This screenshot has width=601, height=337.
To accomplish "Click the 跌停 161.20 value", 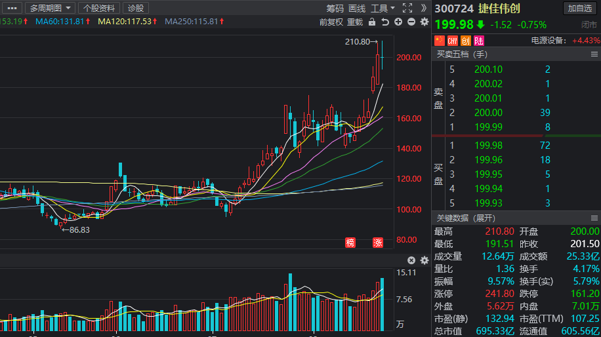I will pyautogui.click(x=585, y=294).
